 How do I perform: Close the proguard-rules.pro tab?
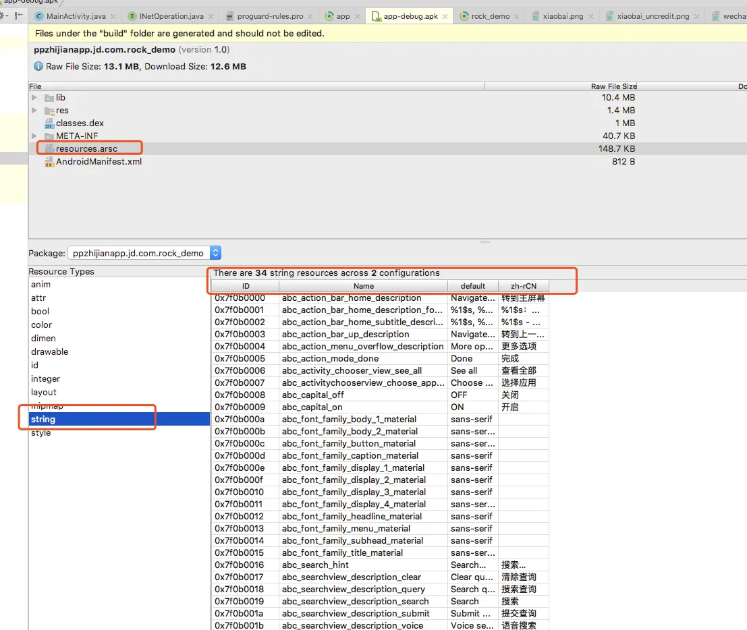click(310, 17)
